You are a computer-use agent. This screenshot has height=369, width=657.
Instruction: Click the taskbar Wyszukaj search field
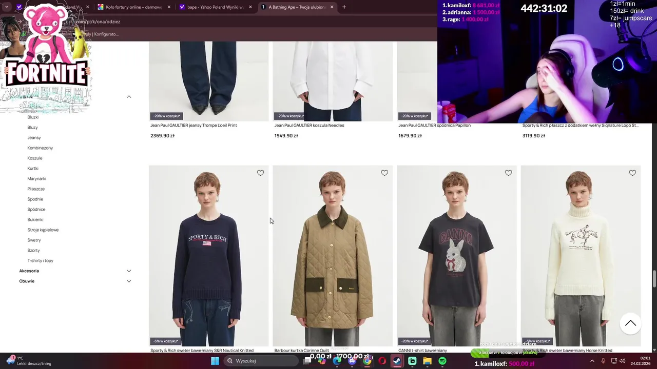(262, 361)
